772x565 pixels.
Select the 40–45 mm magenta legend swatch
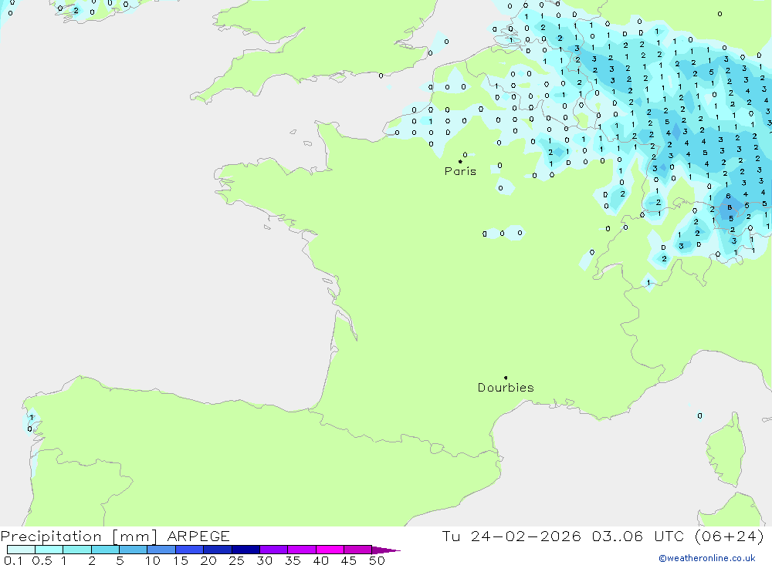[x=330, y=550]
